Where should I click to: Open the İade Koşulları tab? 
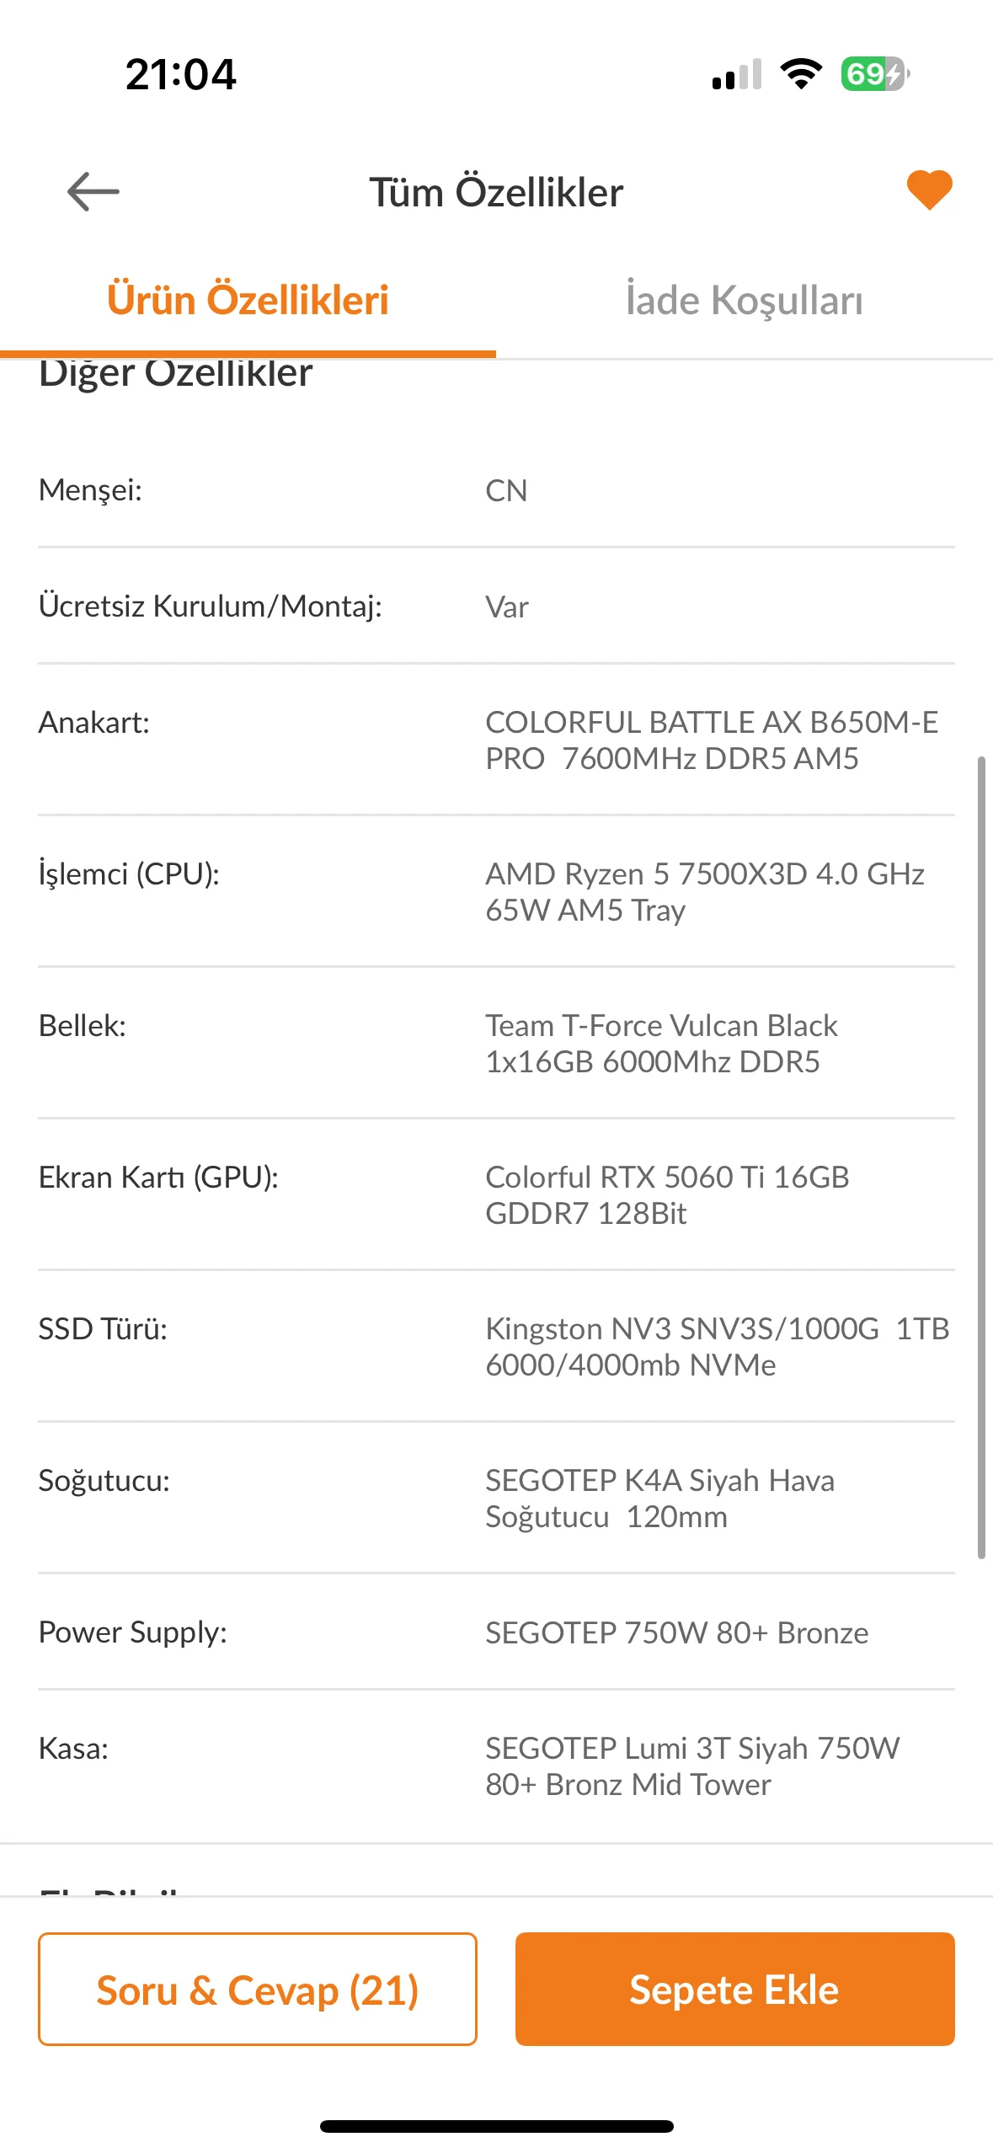pyautogui.click(x=745, y=301)
